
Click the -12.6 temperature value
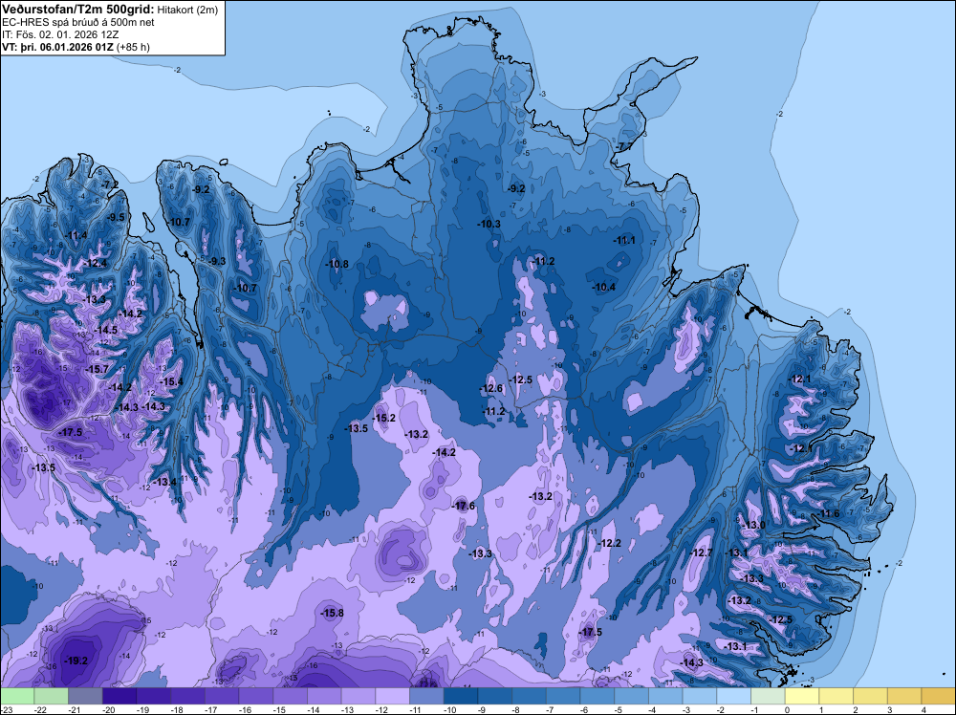(491, 388)
